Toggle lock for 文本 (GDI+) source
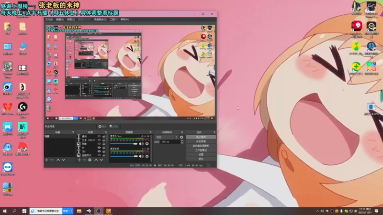Screen dimensions: 383x215 pos(104,140)
